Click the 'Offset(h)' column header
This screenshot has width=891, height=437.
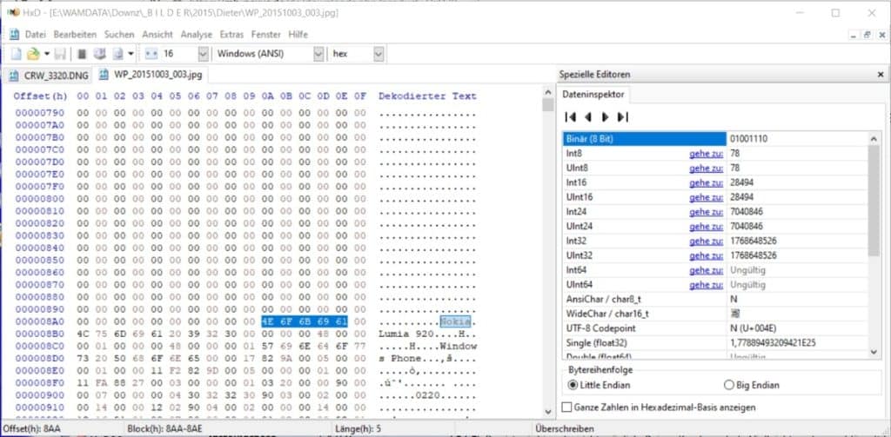[40, 96]
